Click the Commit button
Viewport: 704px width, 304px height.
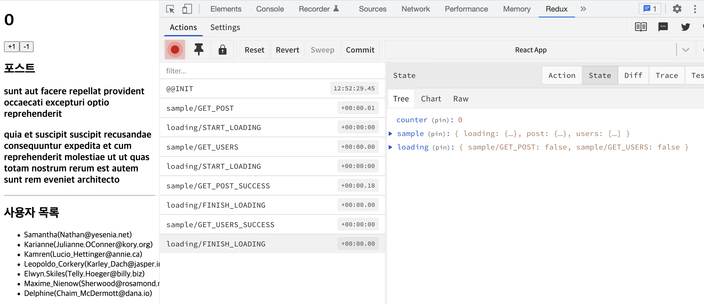pyautogui.click(x=360, y=50)
